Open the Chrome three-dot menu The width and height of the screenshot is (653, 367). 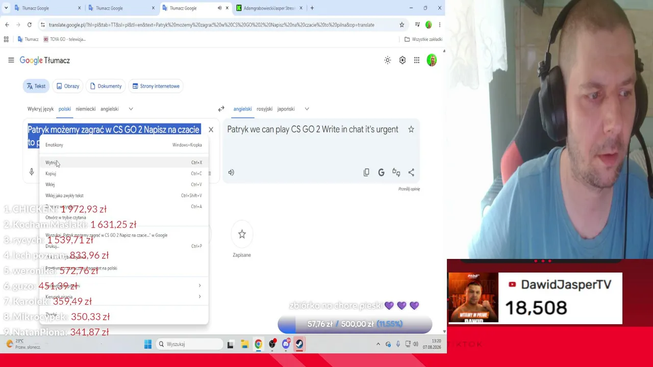440,24
